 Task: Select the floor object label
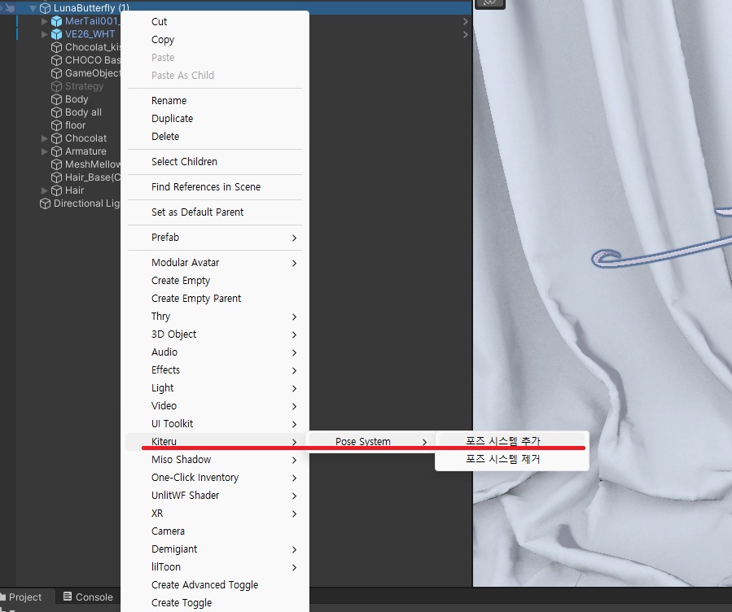(x=75, y=125)
